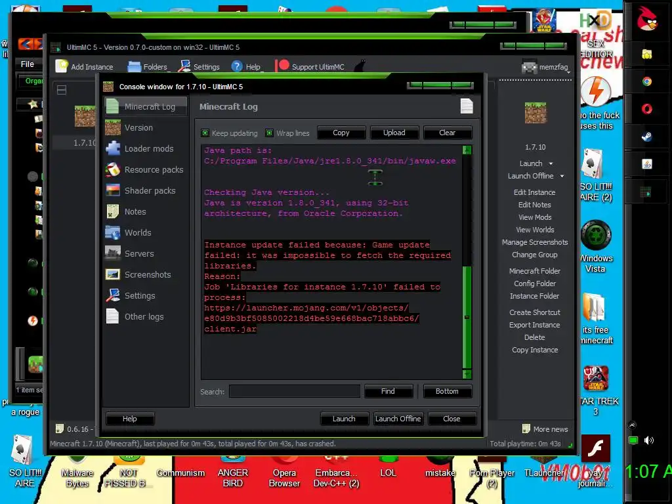Toggle Keep updating checkbox

click(205, 133)
